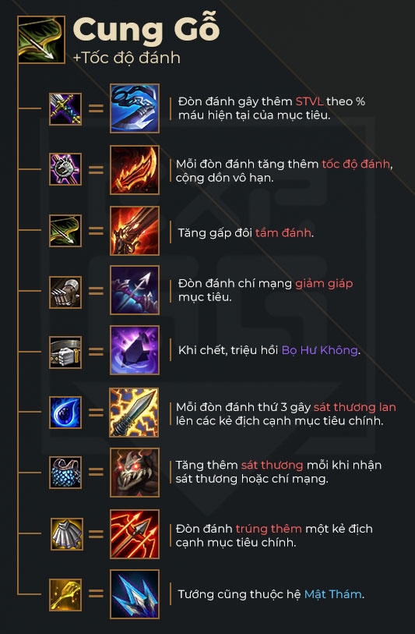This screenshot has width=415, height=634.
Task: Click the purple trident Last Whisper icon
Action: [135, 290]
